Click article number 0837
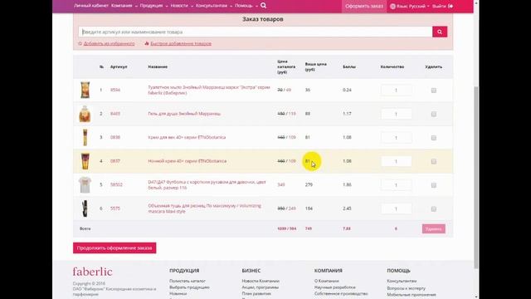 (115, 161)
